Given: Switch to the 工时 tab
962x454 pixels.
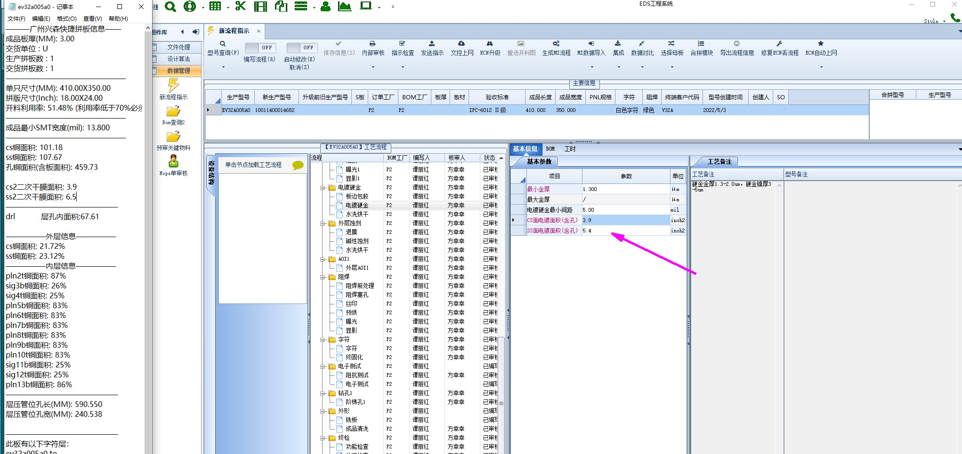Looking at the screenshot, I should [570, 149].
